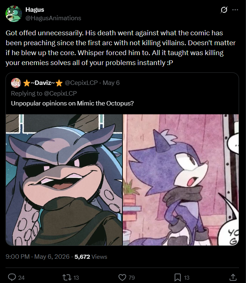Click the reply speech bubble icon

pos(12,277)
